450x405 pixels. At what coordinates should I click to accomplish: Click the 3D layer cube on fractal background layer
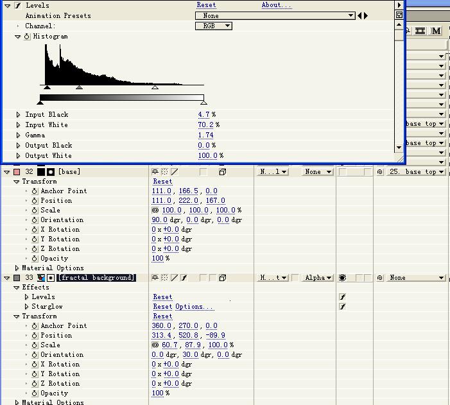click(x=222, y=277)
